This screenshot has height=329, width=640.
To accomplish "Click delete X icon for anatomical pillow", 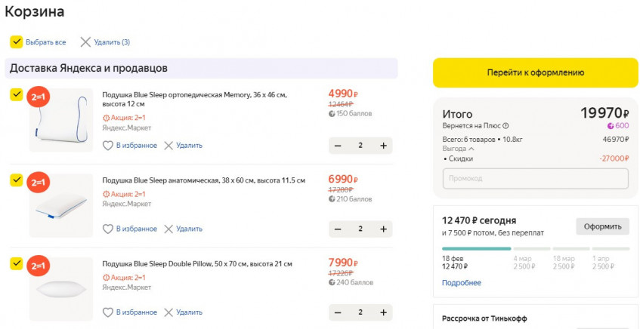I will click(169, 229).
